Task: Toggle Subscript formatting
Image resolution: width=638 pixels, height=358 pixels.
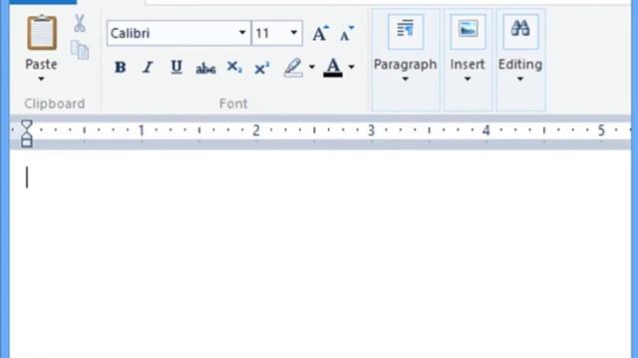Action: click(x=234, y=67)
